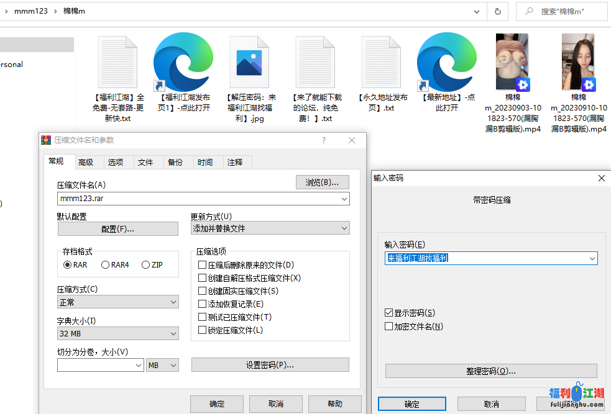Screen dimensions: 611x414
Task: Click the 整理密码 button in password dialog
Action: (490, 371)
